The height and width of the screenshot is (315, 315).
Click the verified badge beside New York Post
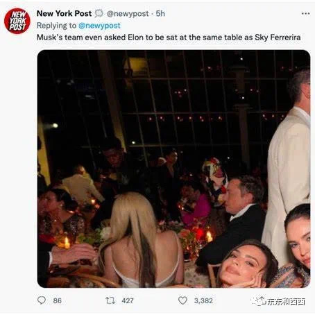coord(99,13)
